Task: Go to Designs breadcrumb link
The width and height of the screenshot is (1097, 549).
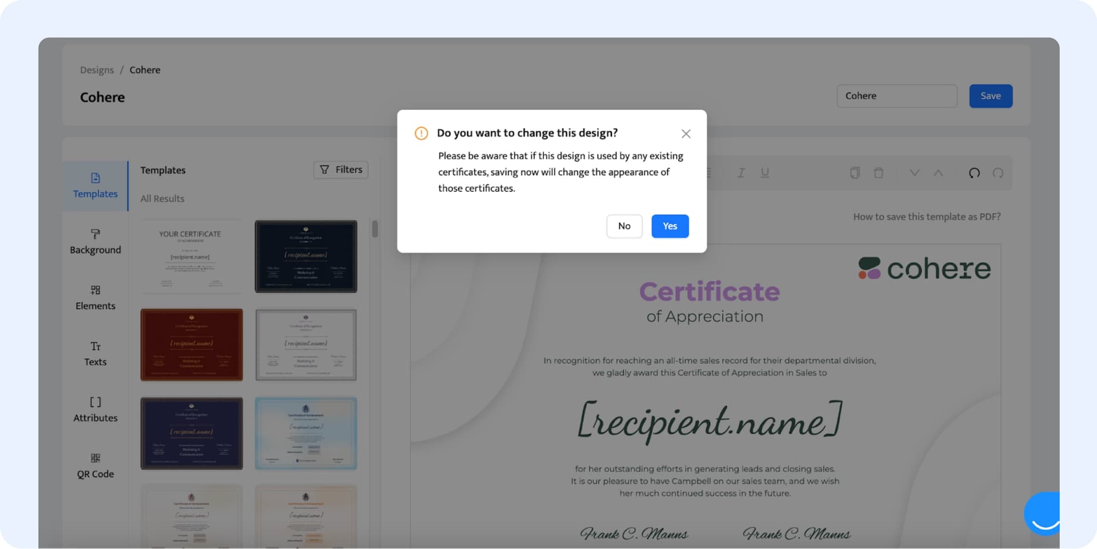Action: click(x=97, y=70)
